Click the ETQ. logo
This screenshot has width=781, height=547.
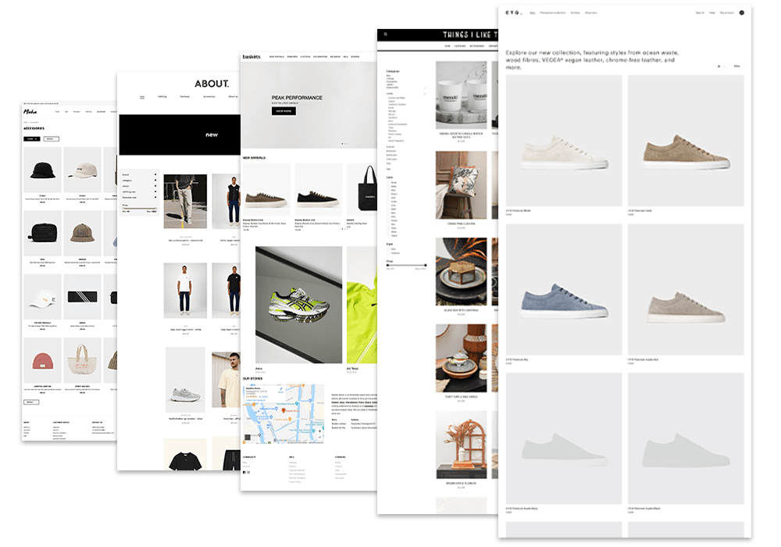[514, 13]
